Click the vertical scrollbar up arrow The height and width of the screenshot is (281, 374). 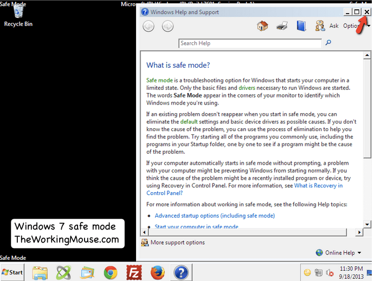pos(367,55)
